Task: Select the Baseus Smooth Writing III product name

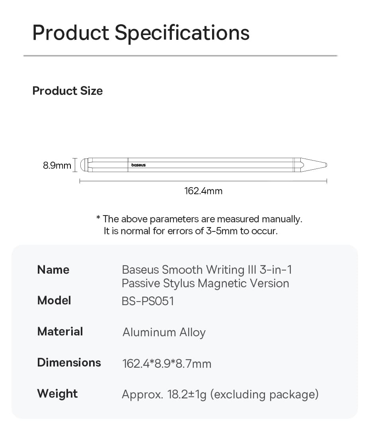Action: click(x=206, y=276)
